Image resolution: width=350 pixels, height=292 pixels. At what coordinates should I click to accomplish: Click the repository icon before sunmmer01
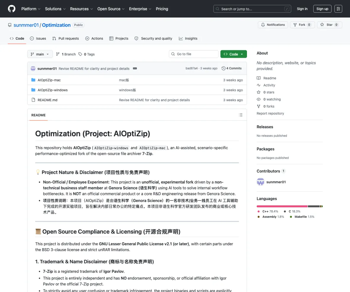10,25
